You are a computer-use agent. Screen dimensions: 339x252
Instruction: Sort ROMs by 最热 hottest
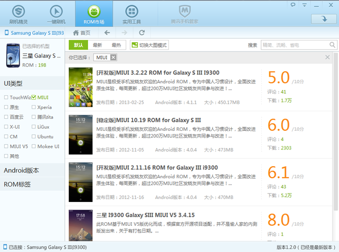[116, 45]
